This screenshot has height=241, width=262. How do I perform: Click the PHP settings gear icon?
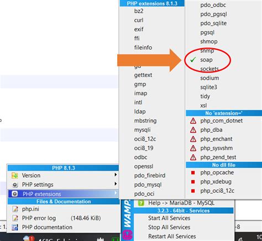coord(15,184)
